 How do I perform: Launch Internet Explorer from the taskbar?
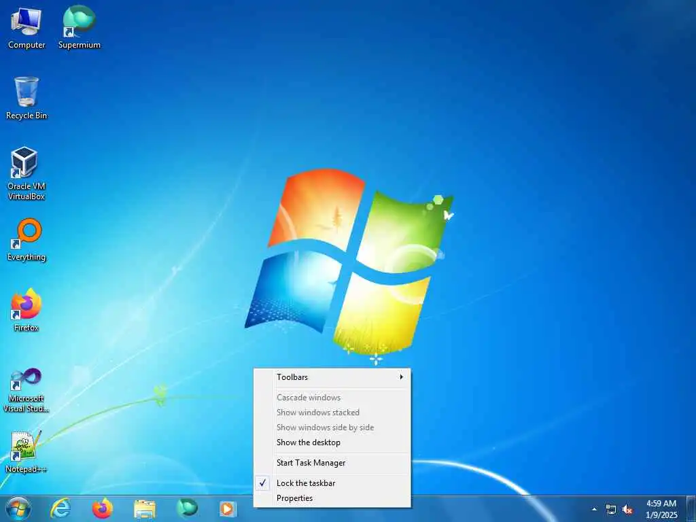click(x=60, y=508)
